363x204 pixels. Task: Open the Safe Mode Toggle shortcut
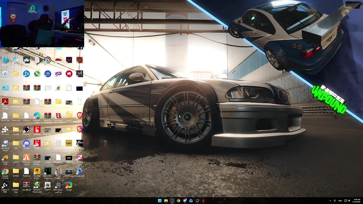pos(5,145)
